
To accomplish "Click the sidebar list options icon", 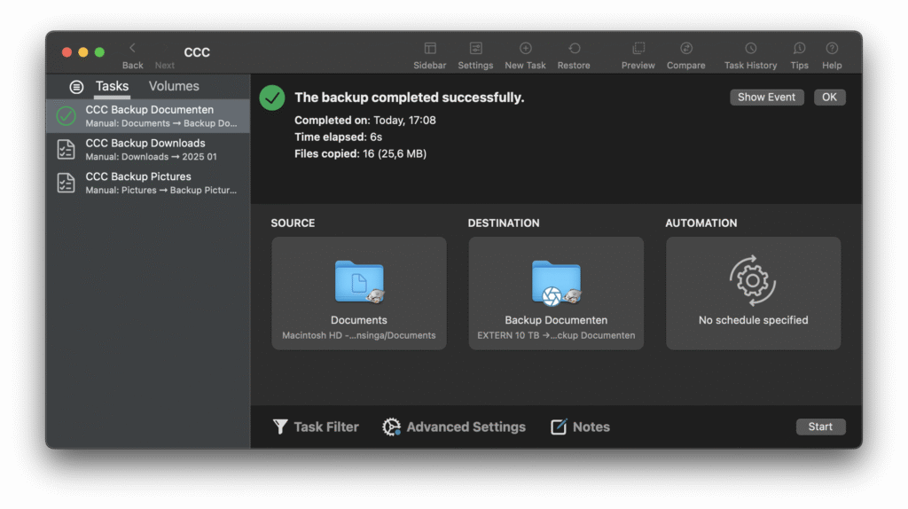I will click(x=76, y=87).
